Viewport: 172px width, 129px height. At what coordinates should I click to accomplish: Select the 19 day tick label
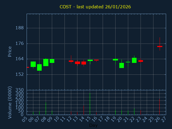pyautogui.click(x=113, y=119)
